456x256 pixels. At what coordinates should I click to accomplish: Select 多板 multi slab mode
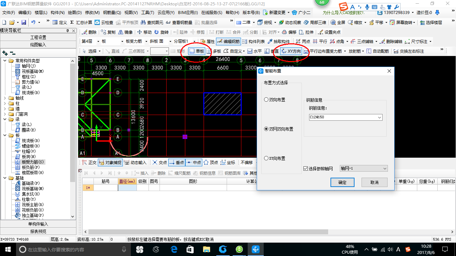[x=214, y=51]
